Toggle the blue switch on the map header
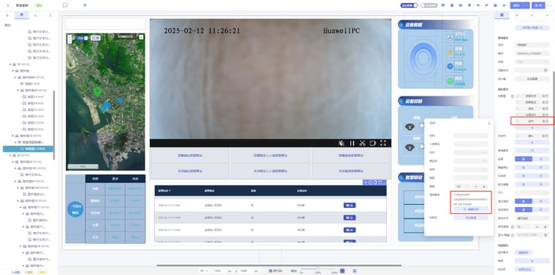 tap(82, 37)
